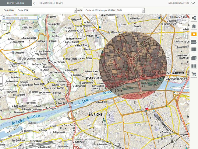This screenshot has width=198, height=149.
Task: Select the orange magnifier circle mode icon
Action: pos(194,34)
